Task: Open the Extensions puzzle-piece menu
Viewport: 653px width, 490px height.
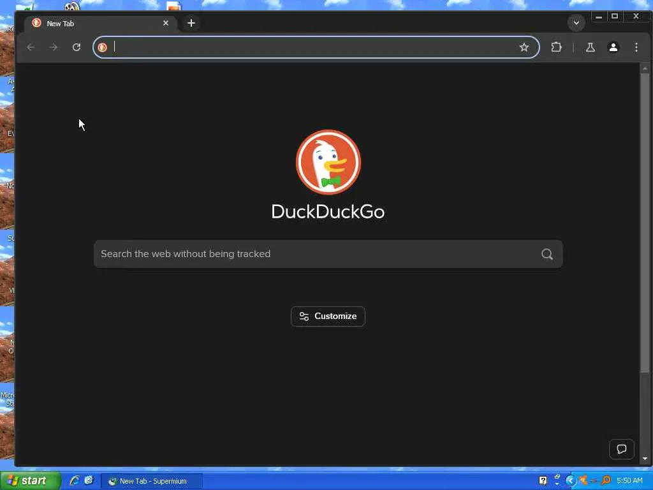Action: click(556, 47)
